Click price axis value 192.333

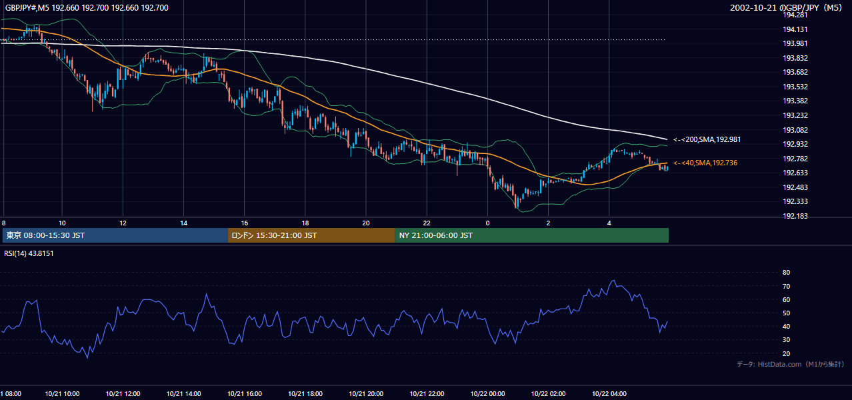point(795,201)
